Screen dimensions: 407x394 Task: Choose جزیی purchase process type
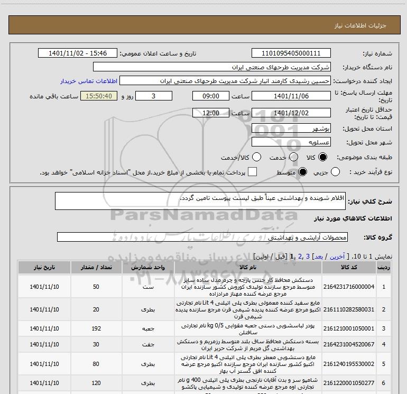(x=335, y=172)
